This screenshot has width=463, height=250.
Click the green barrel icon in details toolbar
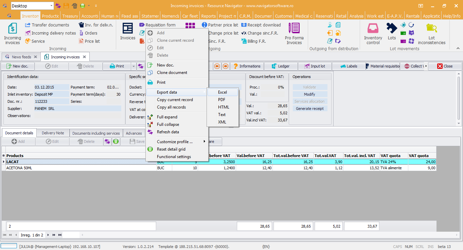pos(116,141)
